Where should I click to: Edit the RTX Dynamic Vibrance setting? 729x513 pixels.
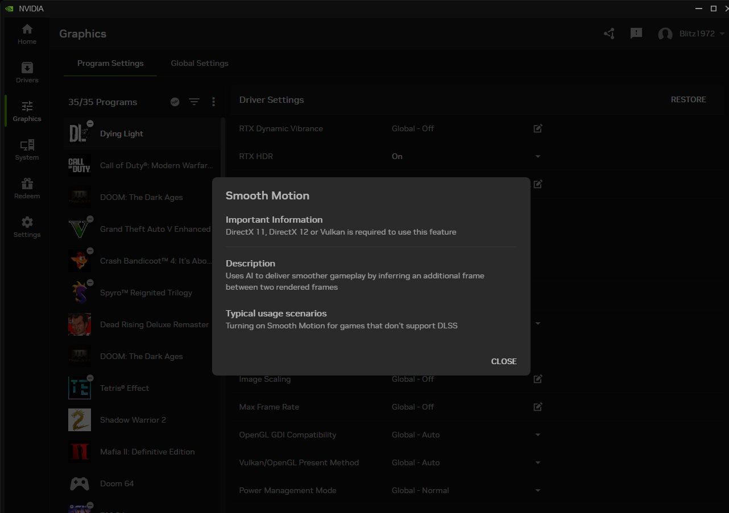pos(537,128)
